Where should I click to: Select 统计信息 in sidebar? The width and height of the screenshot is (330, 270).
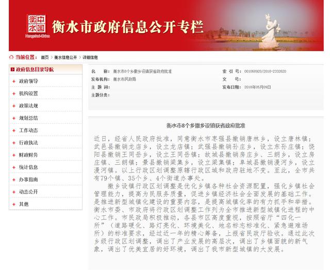pos(28,167)
